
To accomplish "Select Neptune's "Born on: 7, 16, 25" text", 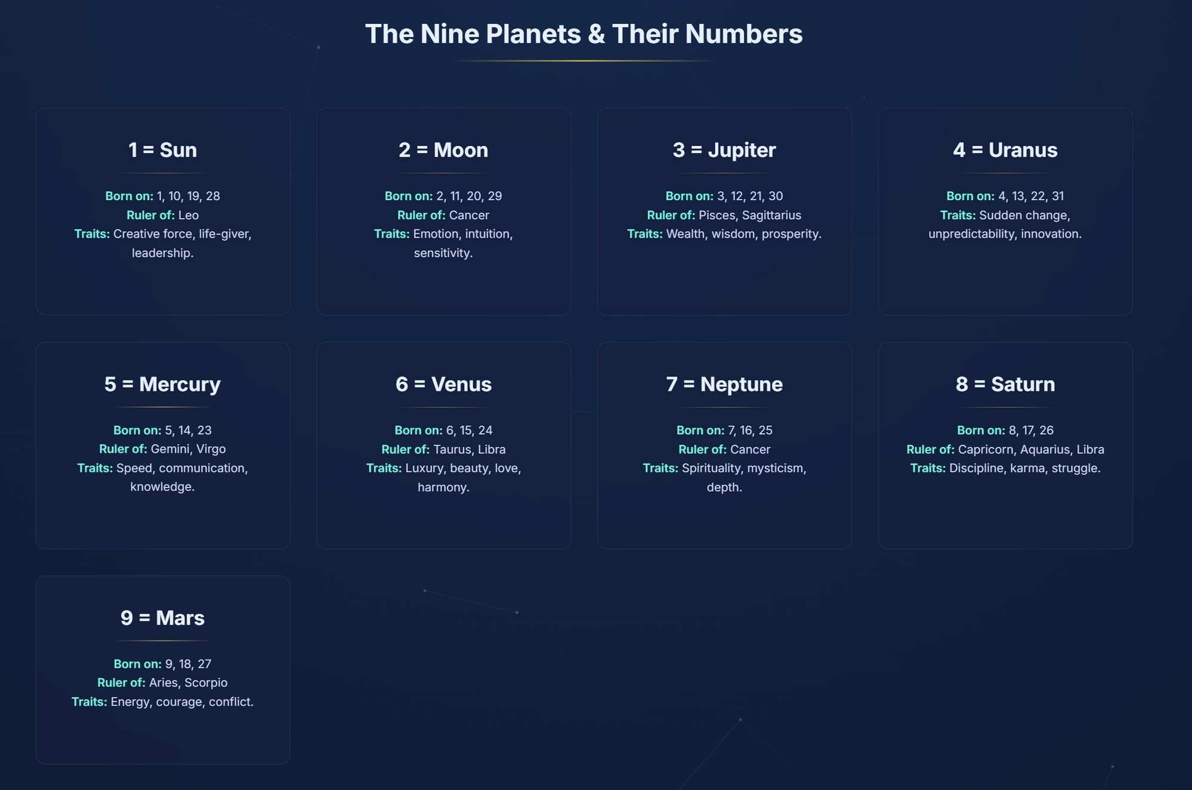I will point(724,430).
